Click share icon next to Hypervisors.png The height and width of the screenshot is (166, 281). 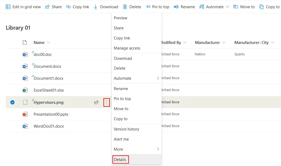[x=96, y=102]
